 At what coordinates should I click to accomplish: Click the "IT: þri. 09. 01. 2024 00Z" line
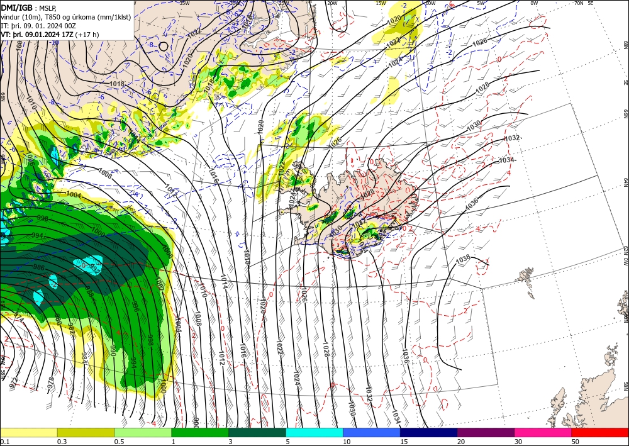tap(38, 25)
